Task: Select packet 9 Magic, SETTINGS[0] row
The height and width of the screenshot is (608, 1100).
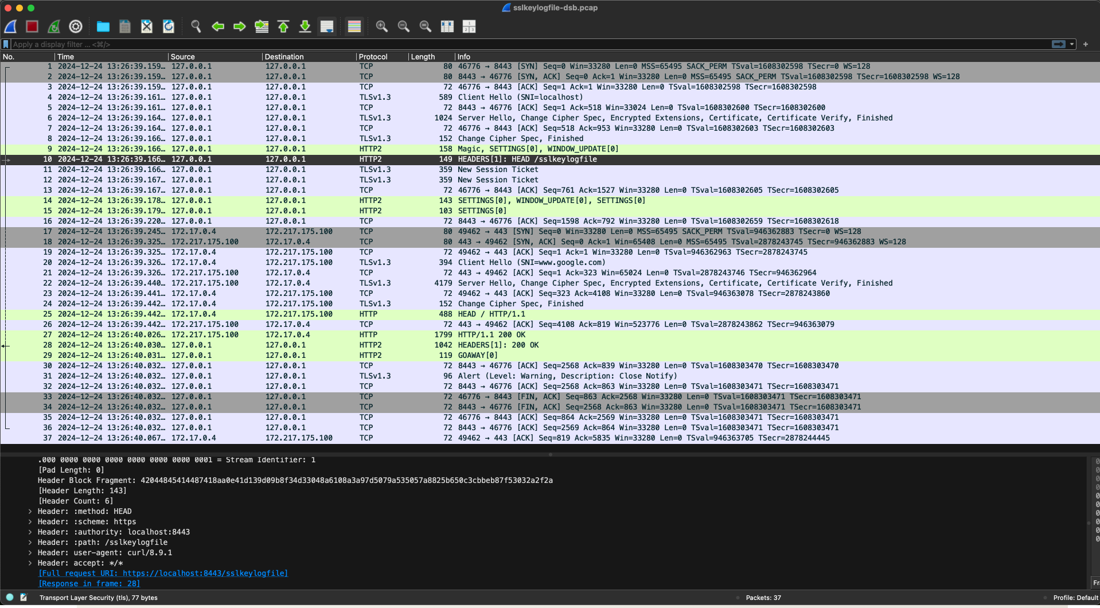Action: point(550,149)
